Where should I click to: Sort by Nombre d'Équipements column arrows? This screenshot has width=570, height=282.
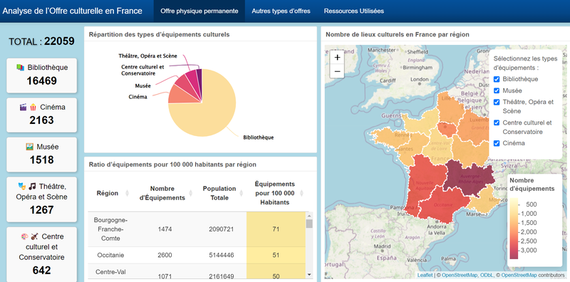click(x=191, y=193)
